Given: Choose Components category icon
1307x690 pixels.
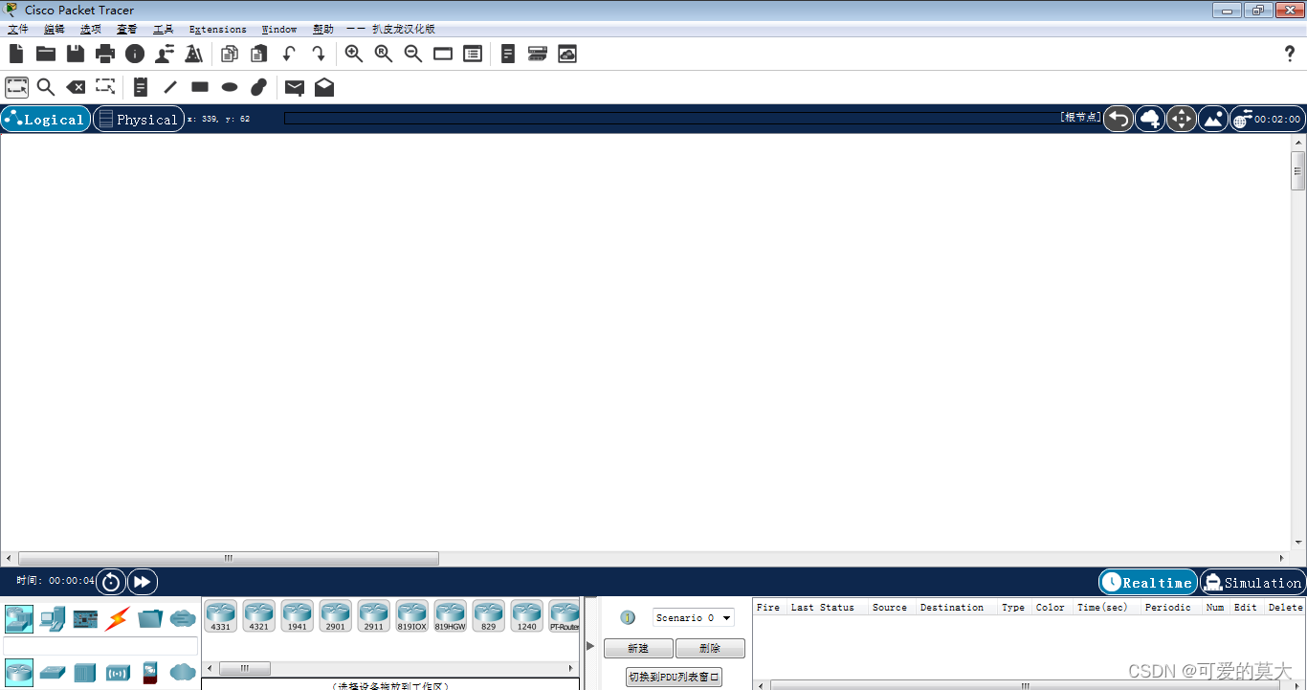Looking at the screenshot, I should pyautogui.click(x=85, y=619).
